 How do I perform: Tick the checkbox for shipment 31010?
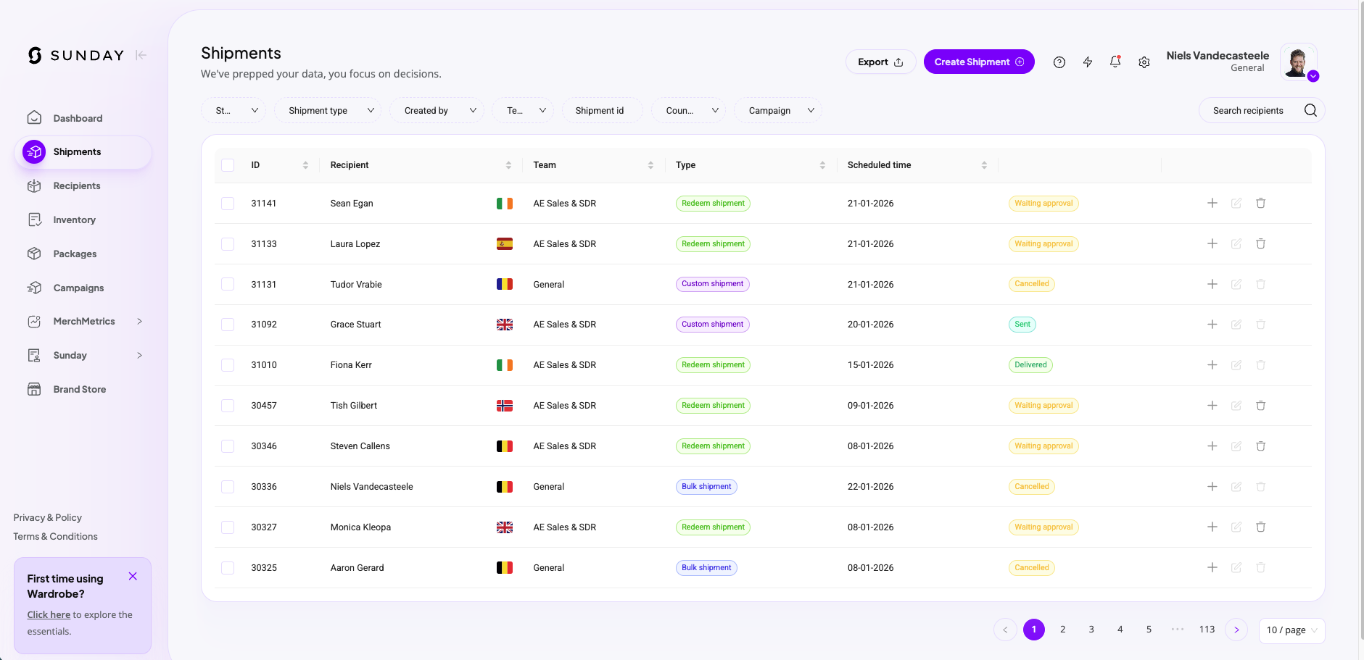[x=228, y=365]
